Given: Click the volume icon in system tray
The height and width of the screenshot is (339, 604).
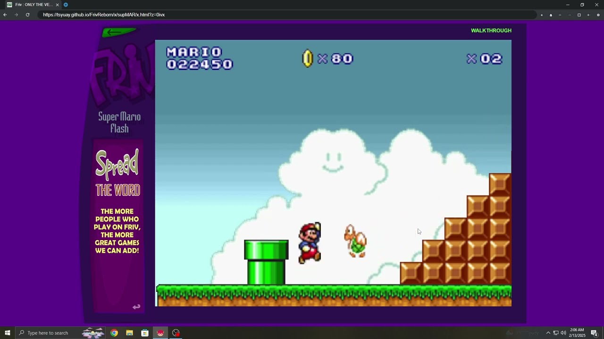Looking at the screenshot, I should (x=563, y=333).
